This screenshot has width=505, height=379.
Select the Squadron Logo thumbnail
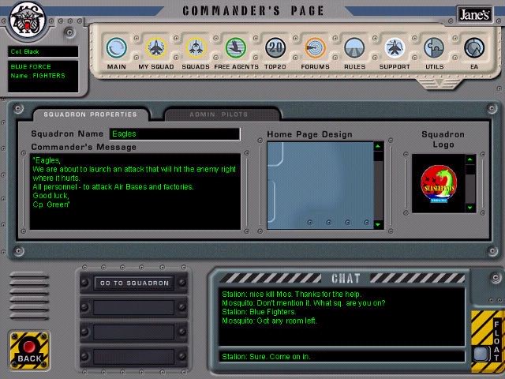pos(437,183)
